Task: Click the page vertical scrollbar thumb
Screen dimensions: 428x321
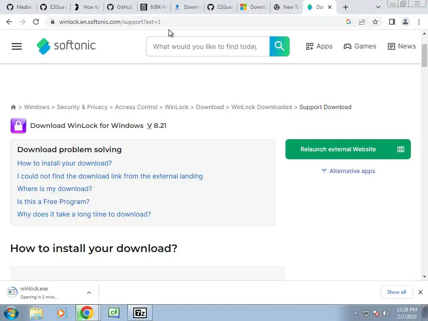Action: [424, 55]
